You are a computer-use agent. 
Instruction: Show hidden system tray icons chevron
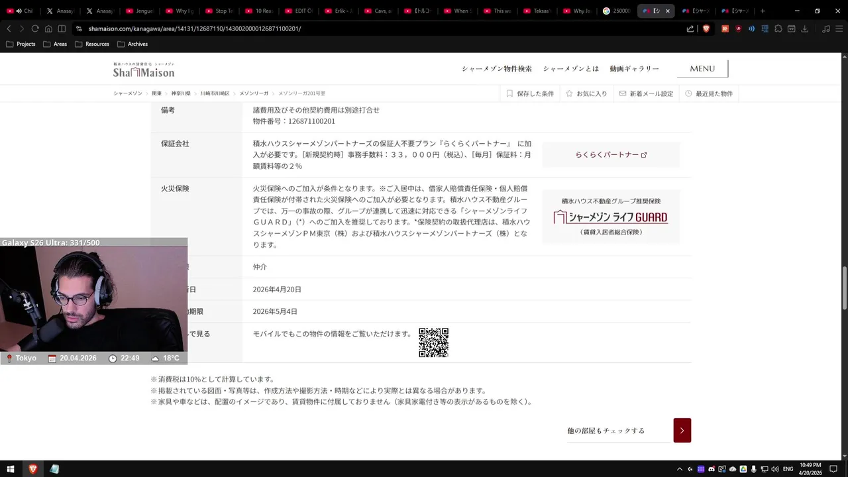tap(679, 469)
